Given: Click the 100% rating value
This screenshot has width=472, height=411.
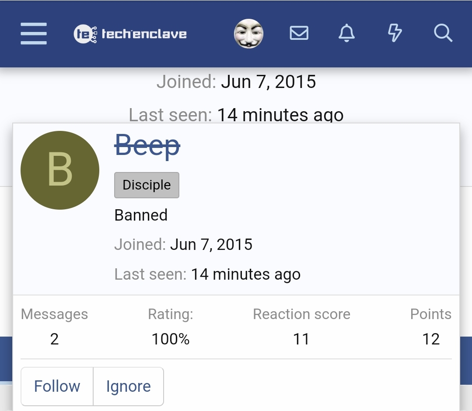Looking at the screenshot, I should (x=171, y=339).
